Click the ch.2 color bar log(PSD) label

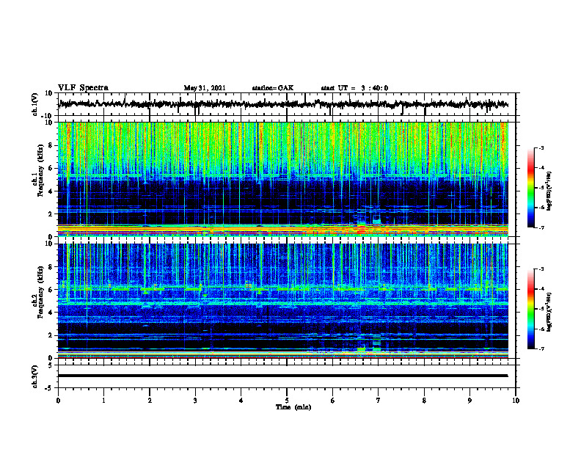(x=549, y=311)
